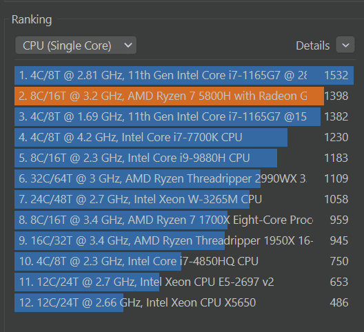Select the i7-1165G7 @ 1.69 GHz entry
Image resolution: width=364 pixels, height=332 pixels.
click(x=184, y=116)
